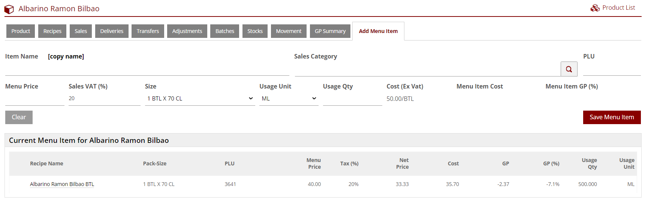This screenshot has height=204, width=645.
Task: Open the Size dropdown
Action: tap(200, 99)
